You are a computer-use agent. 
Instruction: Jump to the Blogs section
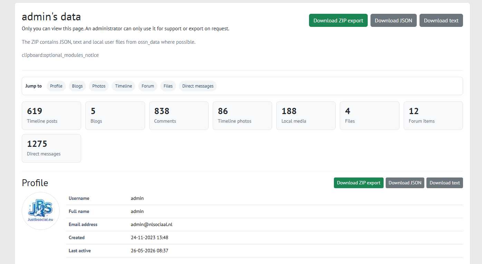[77, 86]
